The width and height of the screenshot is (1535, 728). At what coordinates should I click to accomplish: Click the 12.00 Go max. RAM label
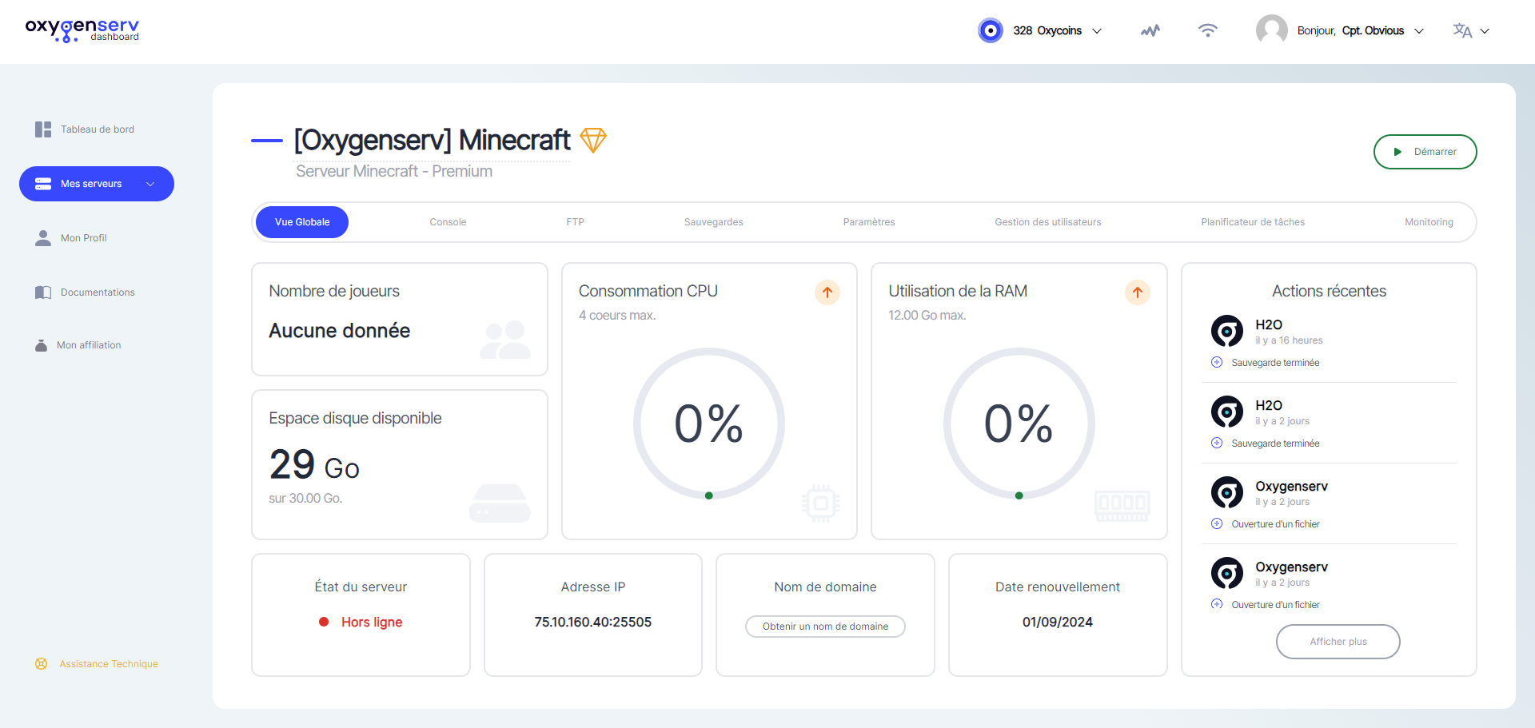[927, 316]
